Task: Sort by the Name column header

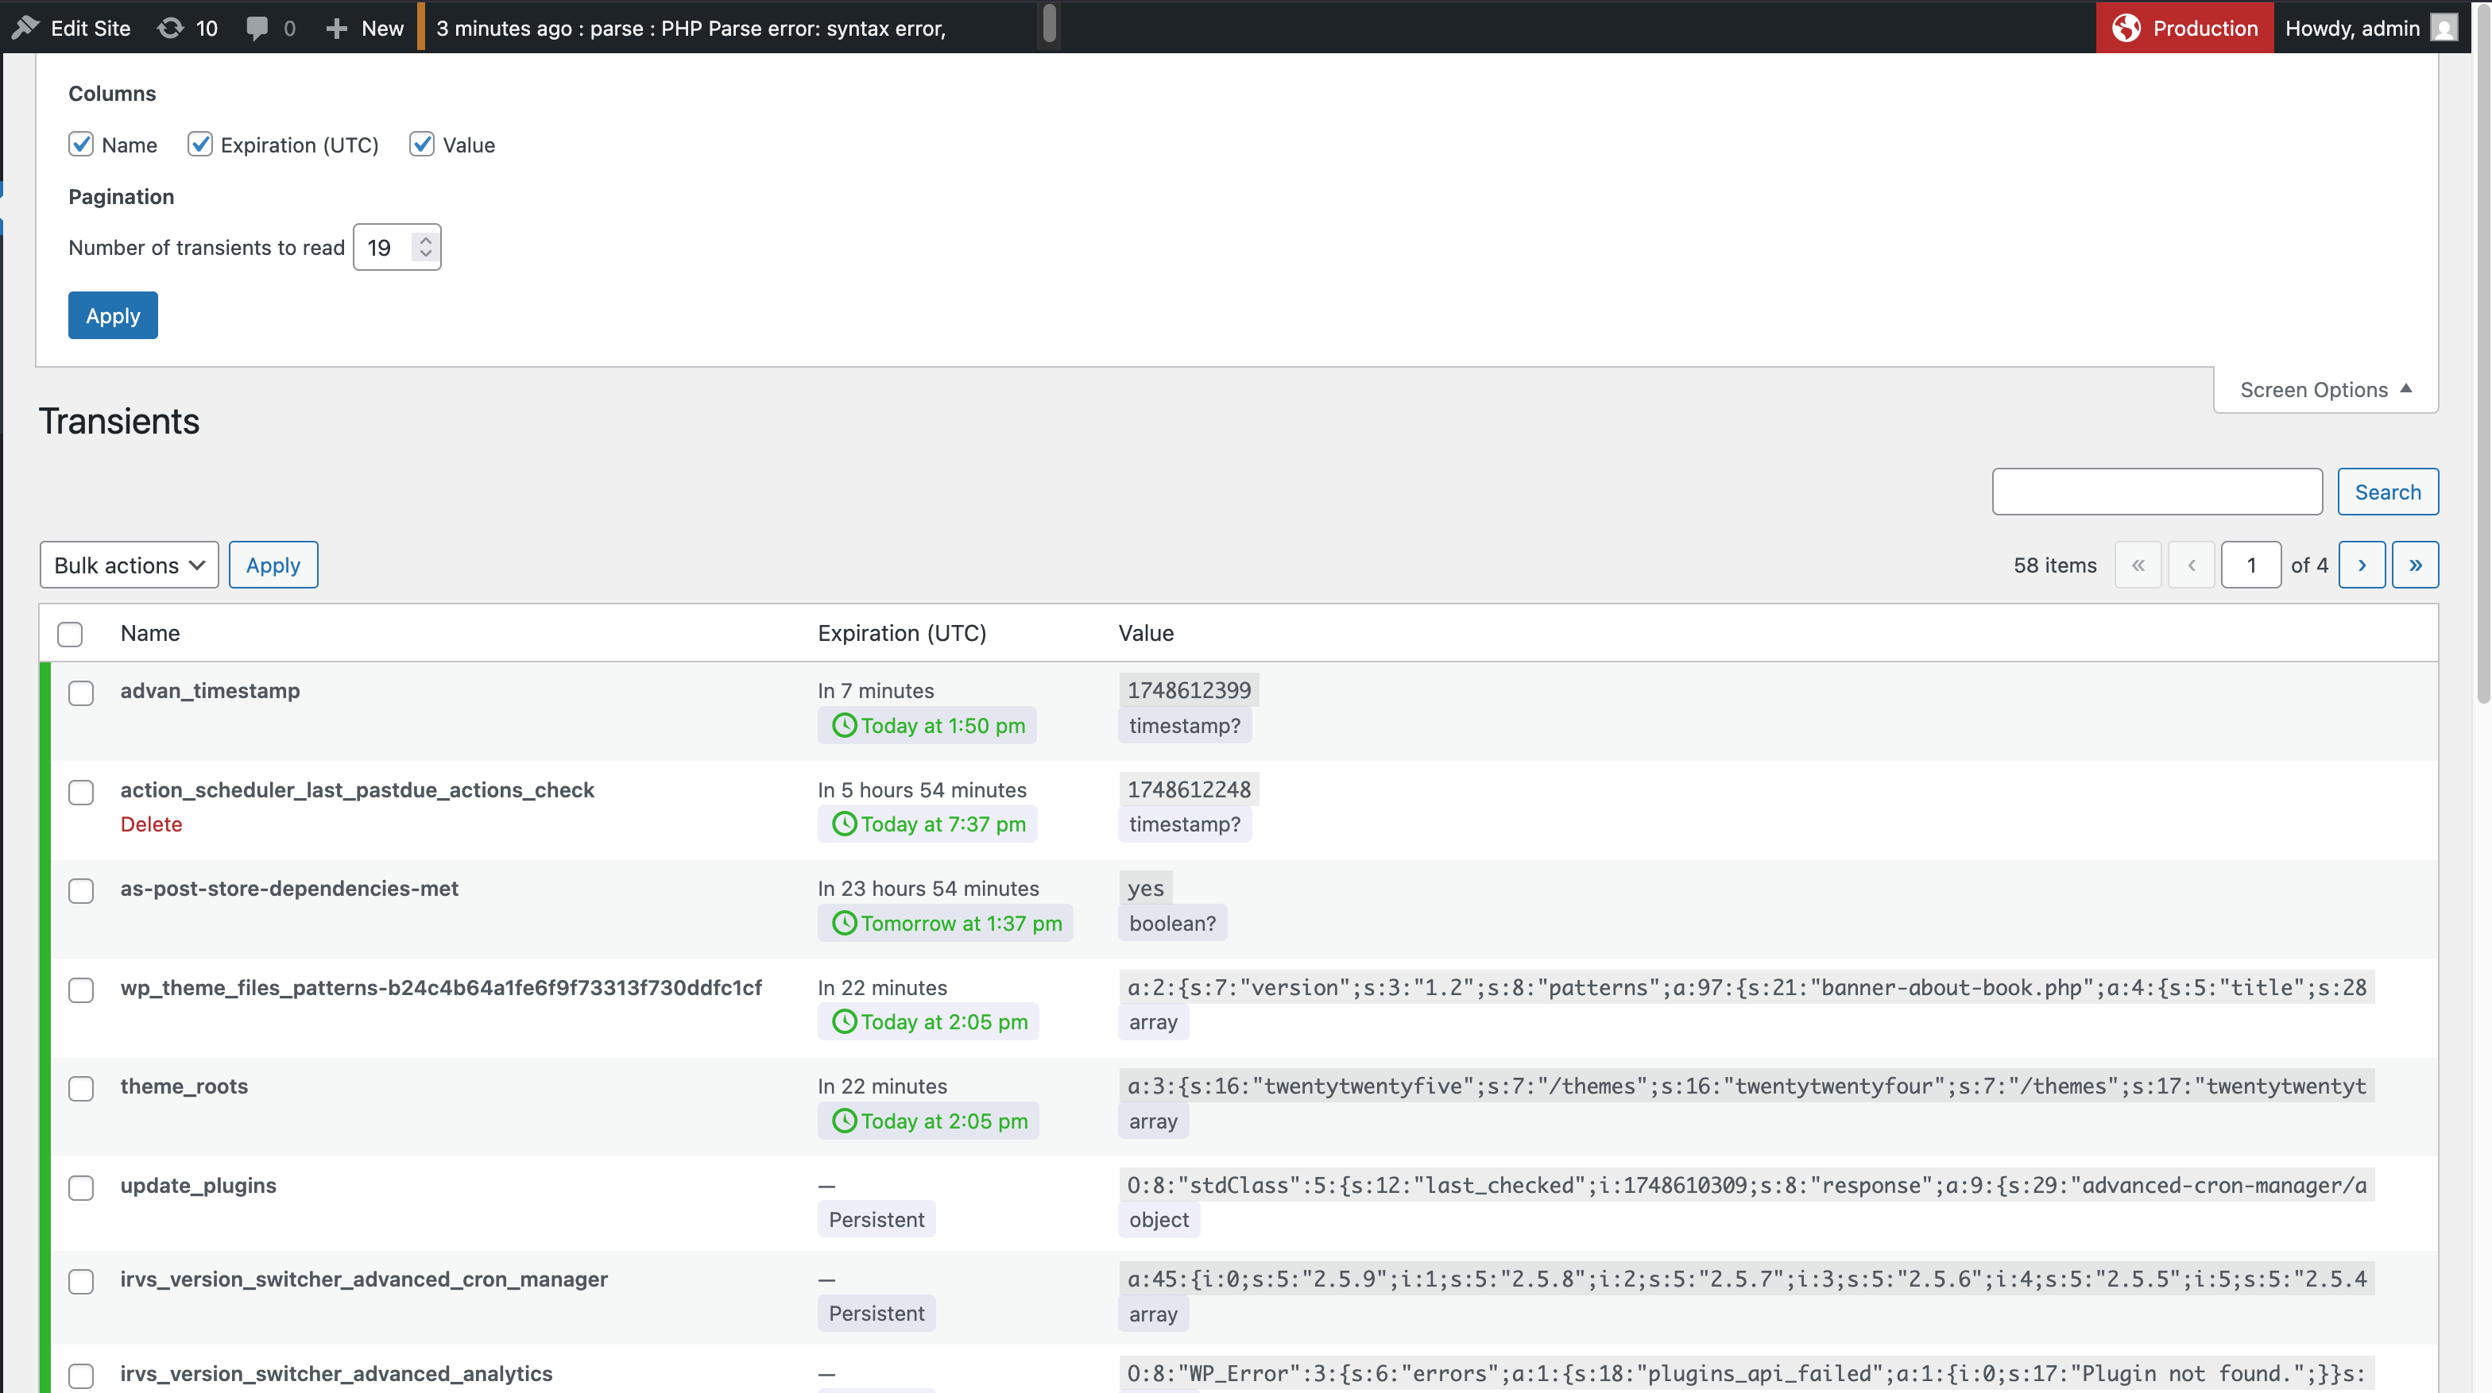Action: point(150,633)
